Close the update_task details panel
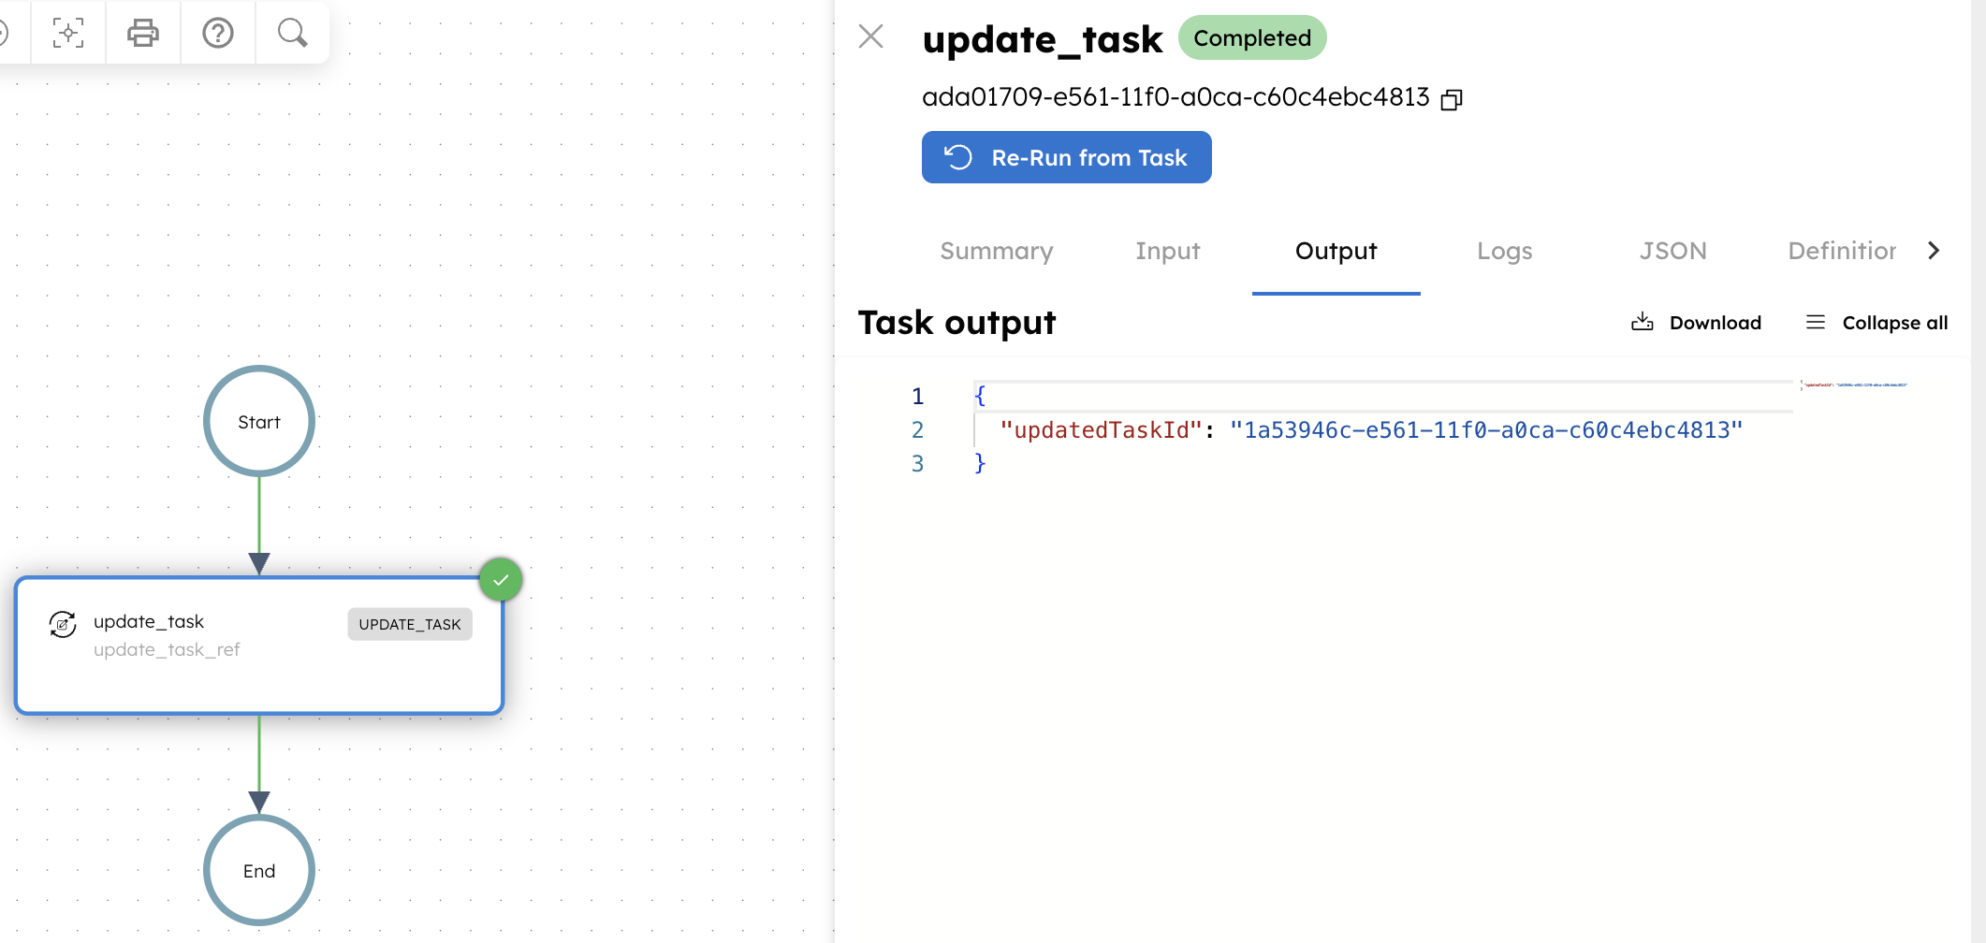 click(x=870, y=36)
